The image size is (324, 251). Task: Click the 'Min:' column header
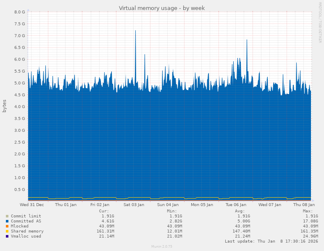coord(172,211)
